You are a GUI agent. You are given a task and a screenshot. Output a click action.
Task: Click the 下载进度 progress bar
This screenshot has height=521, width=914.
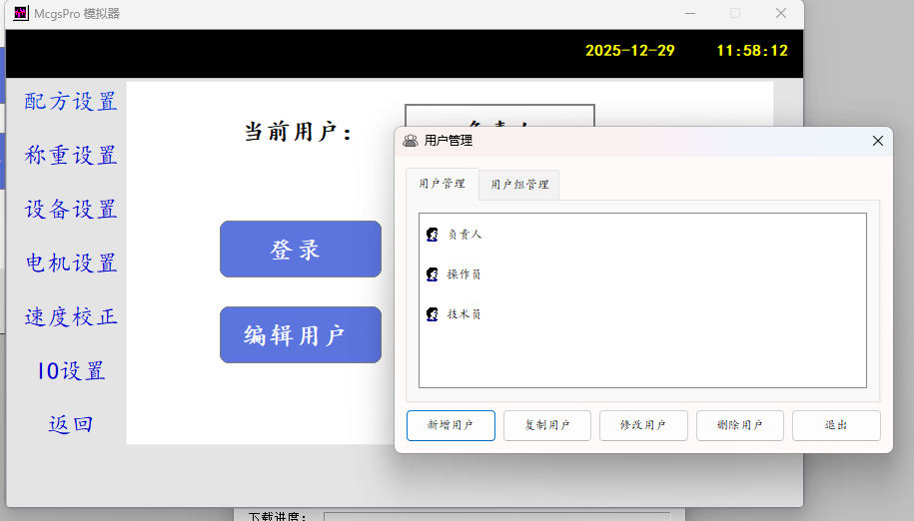pos(496,517)
